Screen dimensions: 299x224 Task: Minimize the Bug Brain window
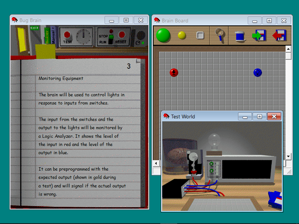point(111,20)
